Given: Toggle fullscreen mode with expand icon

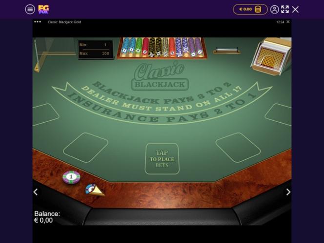Looking at the screenshot, I should point(285,9).
